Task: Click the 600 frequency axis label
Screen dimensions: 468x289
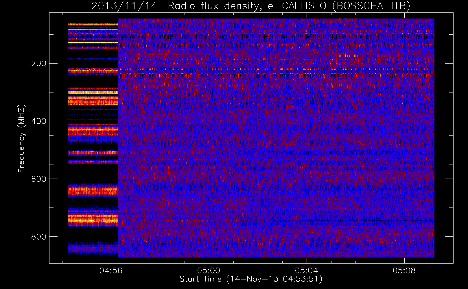Action: 38,179
